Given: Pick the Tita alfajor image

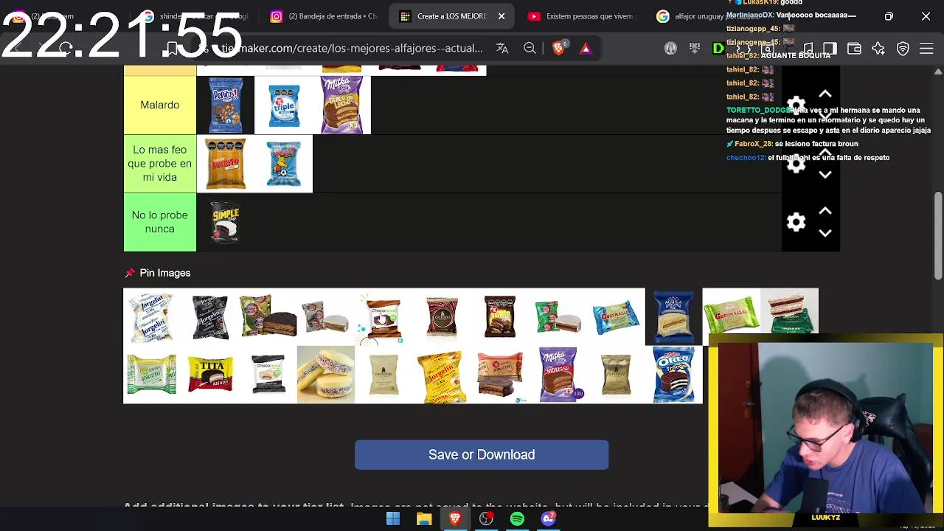Looking at the screenshot, I should pyautogui.click(x=210, y=375).
